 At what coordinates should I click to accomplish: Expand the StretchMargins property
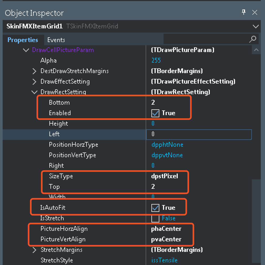[34, 250]
